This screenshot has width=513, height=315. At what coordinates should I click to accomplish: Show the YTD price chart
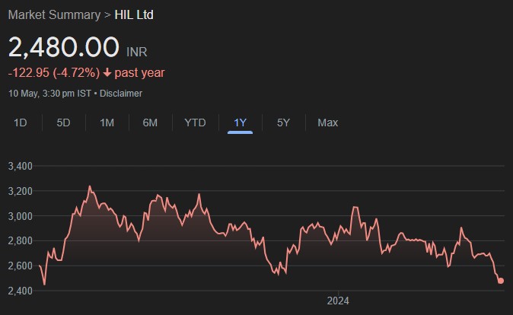195,123
